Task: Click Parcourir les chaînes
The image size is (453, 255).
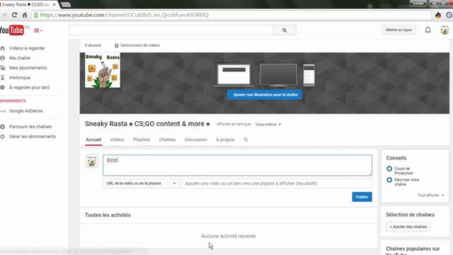Action: [x=30, y=127]
